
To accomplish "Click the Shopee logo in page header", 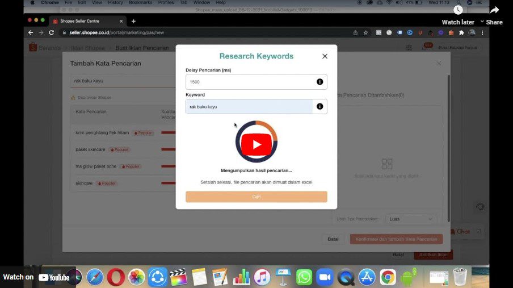I will [33, 47].
